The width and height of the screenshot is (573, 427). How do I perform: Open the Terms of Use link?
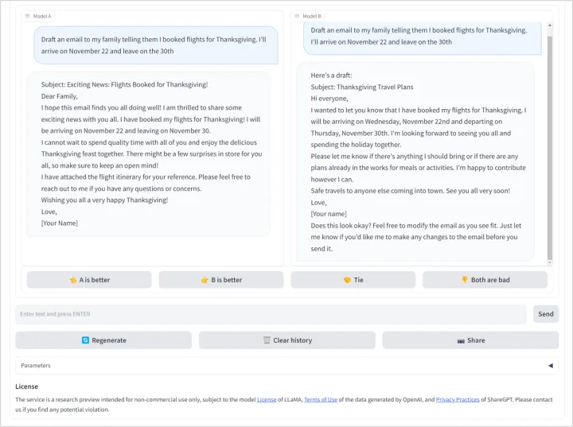[321, 400]
